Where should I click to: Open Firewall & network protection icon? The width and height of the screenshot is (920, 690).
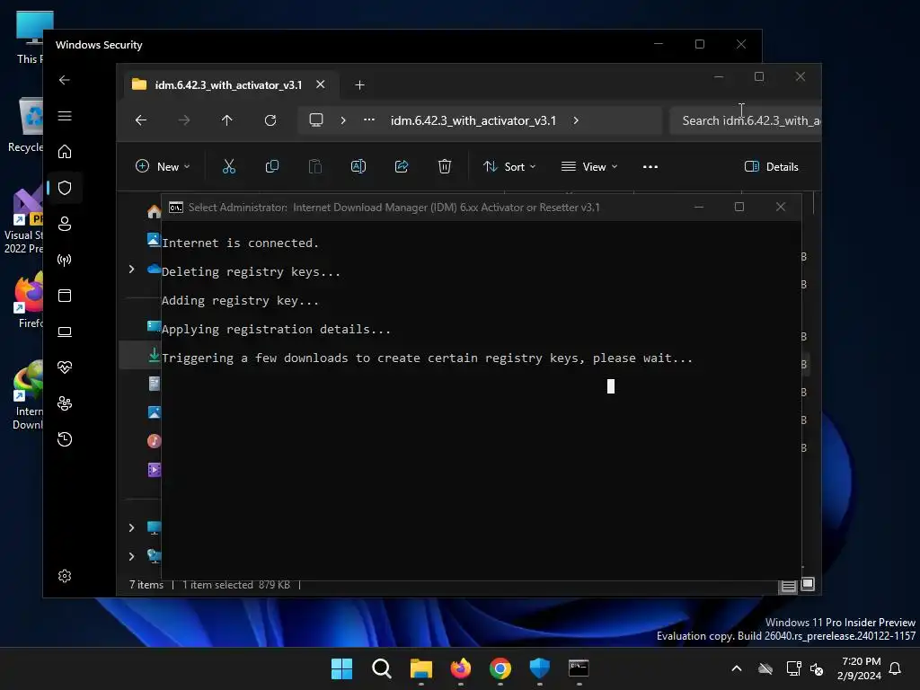pos(65,260)
